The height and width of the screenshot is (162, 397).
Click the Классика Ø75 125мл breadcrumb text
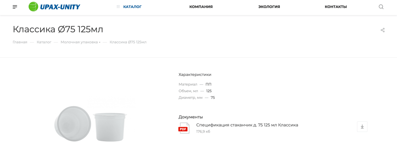[128, 42]
